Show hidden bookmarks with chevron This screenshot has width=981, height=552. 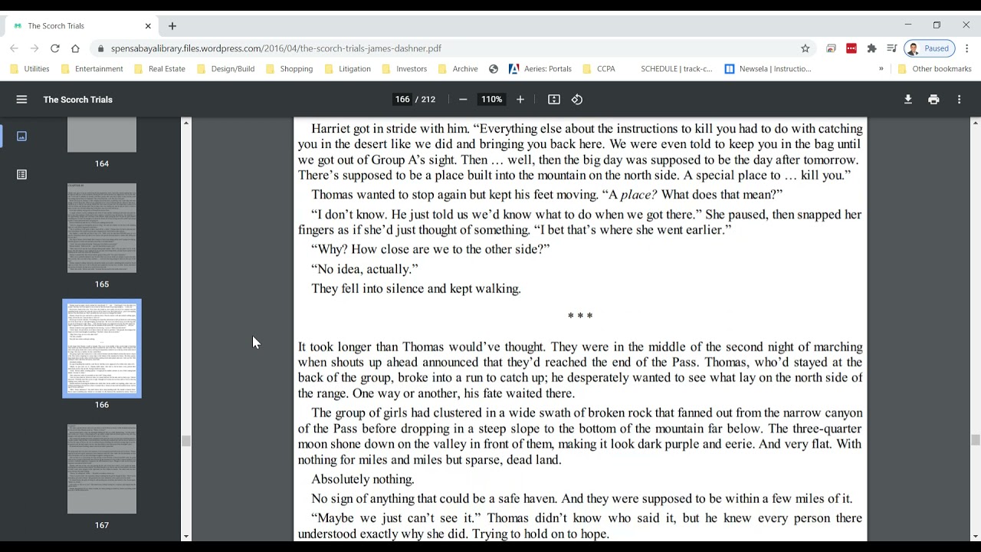[881, 69]
